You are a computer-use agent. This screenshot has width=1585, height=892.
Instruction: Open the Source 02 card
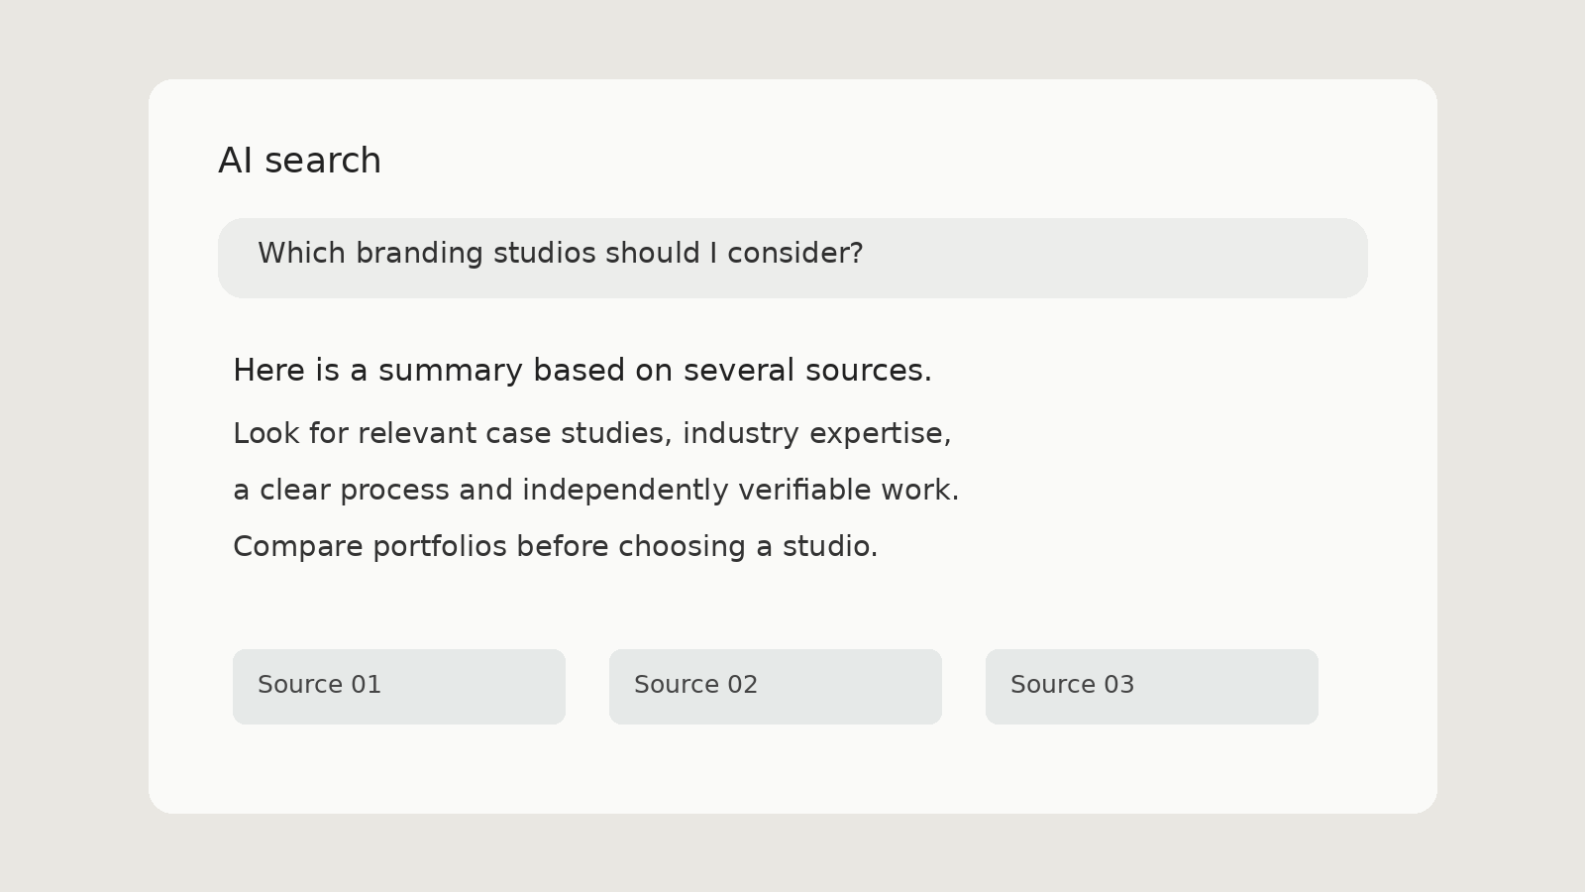point(776,687)
